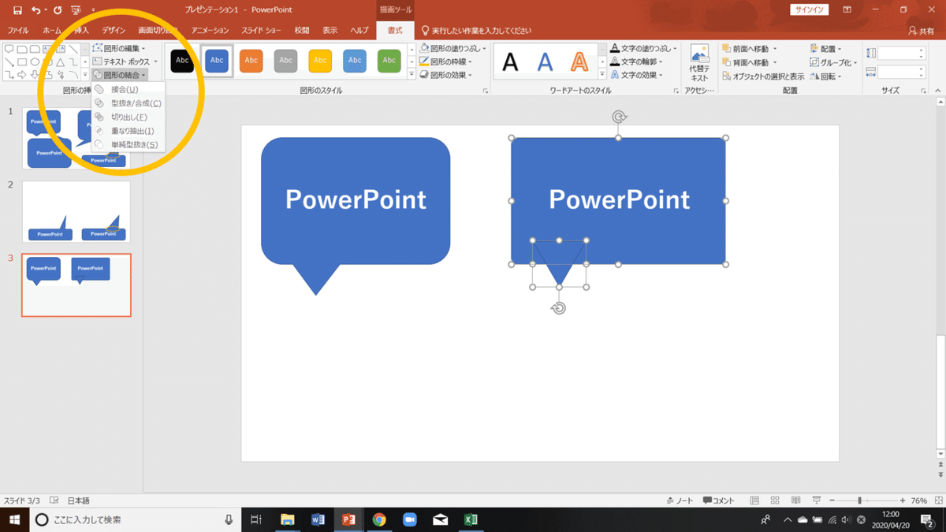Click the サインイン sign-in button
The height and width of the screenshot is (532, 946).
point(808,9)
